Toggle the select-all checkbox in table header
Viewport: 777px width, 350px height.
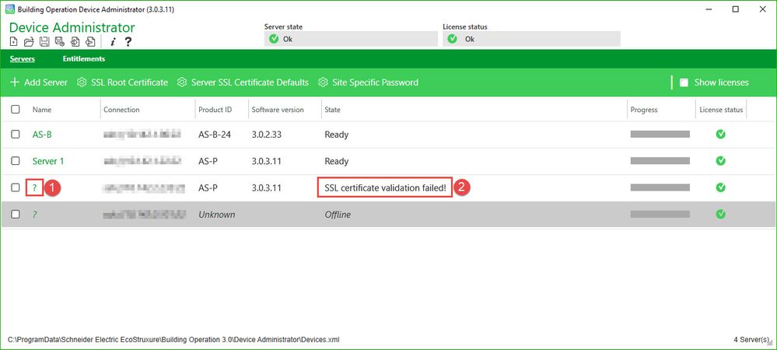16,109
